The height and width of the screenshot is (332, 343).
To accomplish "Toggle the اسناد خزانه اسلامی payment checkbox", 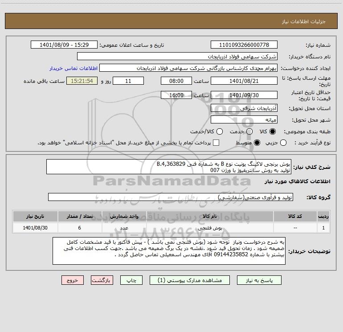I will pyautogui.click(x=216, y=143).
